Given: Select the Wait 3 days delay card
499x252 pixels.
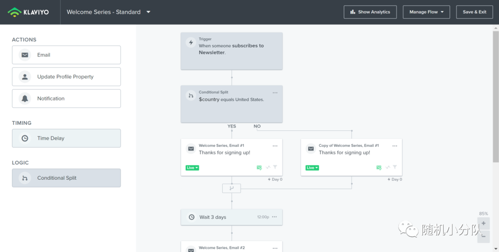Looking at the screenshot, I should [231, 217].
